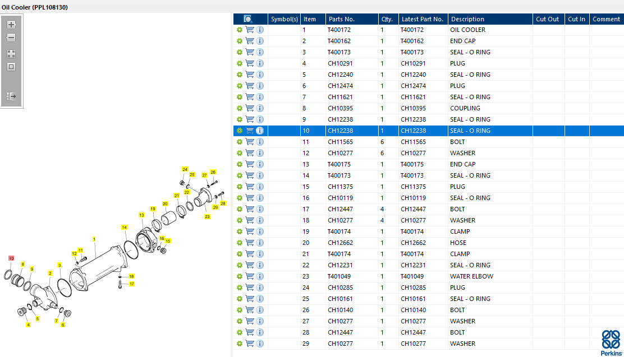Click the Comment column header

pyautogui.click(x=607, y=19)
